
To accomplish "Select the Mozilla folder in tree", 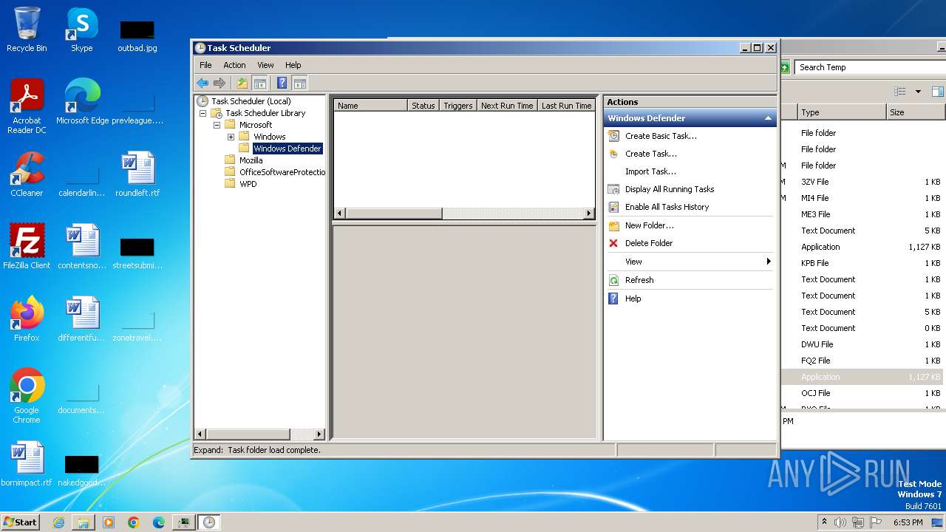I will [x=251, y=160].
